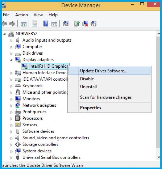
Task: Minimize the Device Manager window
Action: tap(132, 5)
